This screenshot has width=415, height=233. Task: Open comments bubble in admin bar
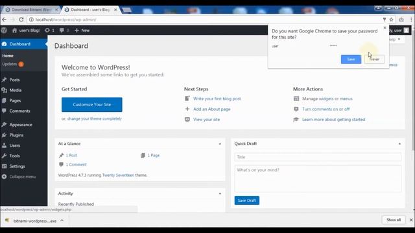(64, 30)
